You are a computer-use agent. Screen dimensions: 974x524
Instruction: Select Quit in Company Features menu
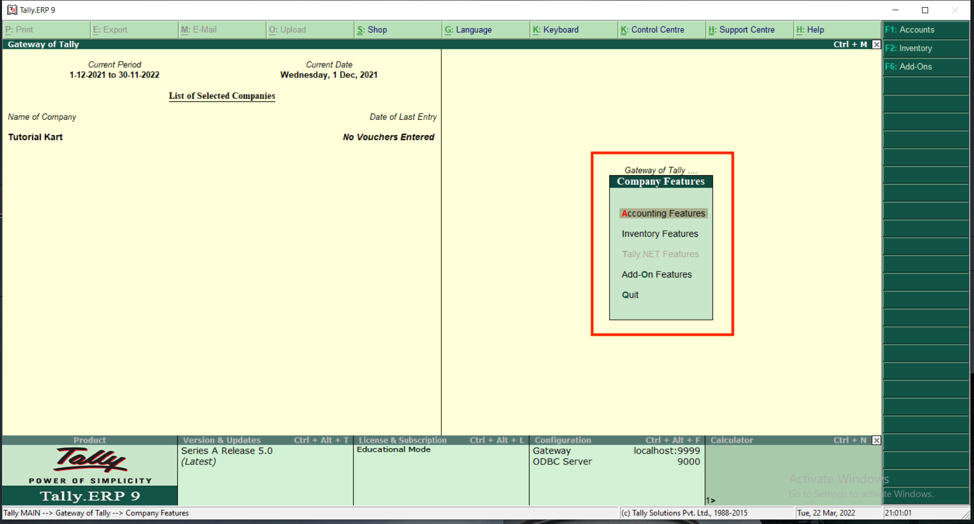(x=630, y=295)
